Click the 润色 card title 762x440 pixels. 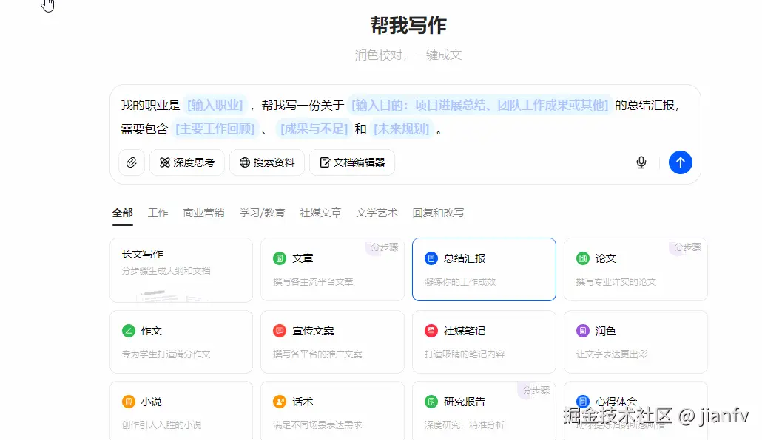coord(605,331)
